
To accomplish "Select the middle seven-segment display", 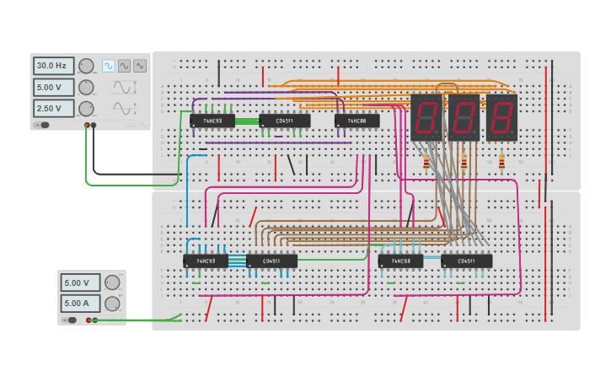I will click(x=464, y=116).
